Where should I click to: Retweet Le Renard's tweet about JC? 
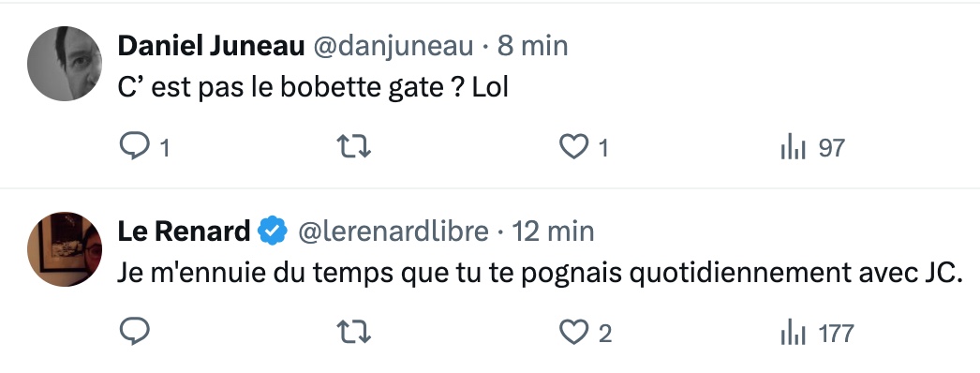354,332
